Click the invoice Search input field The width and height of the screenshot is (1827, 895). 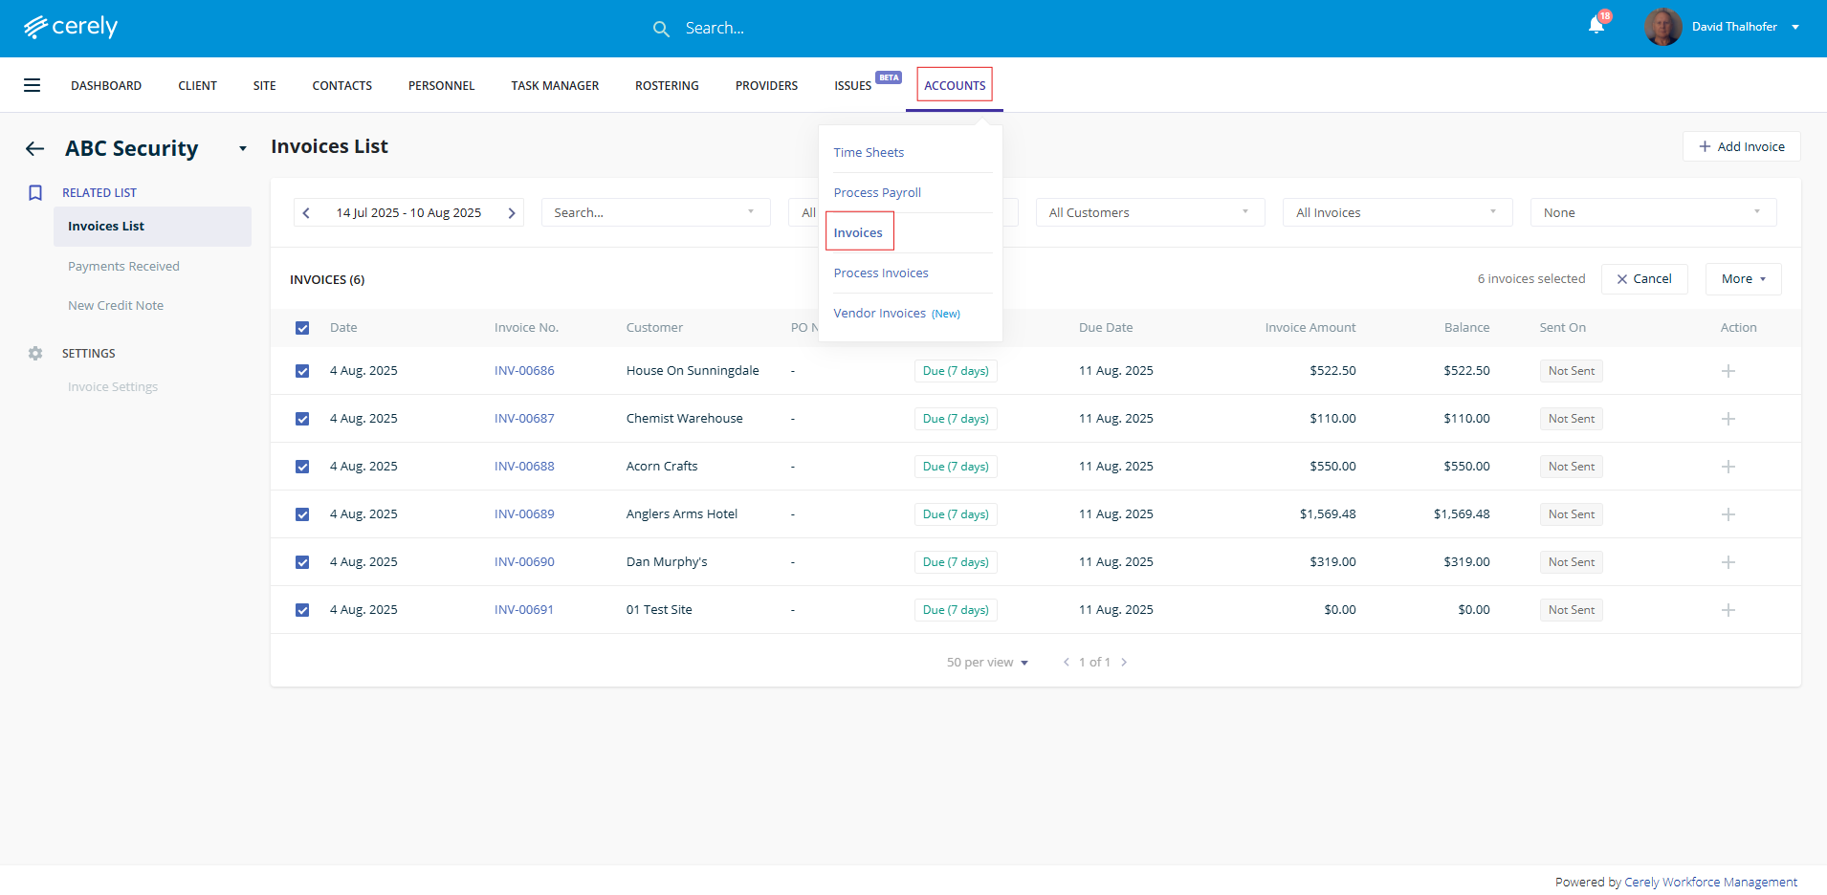646,212
